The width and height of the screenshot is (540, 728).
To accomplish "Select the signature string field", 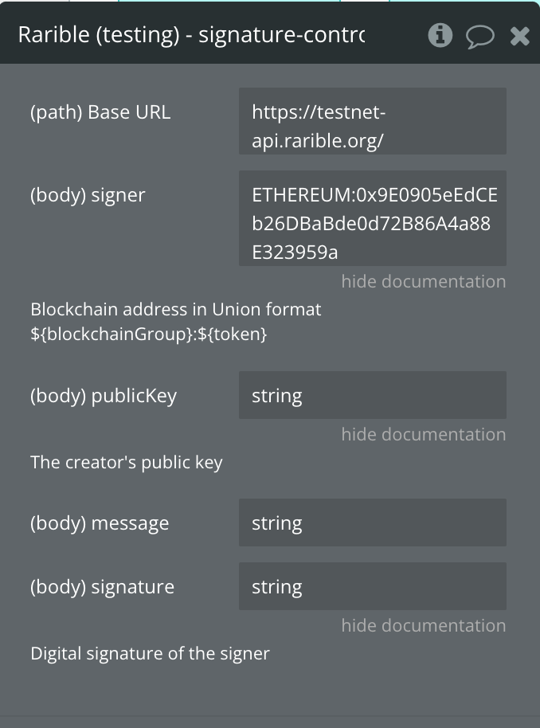I will point(373,586).
